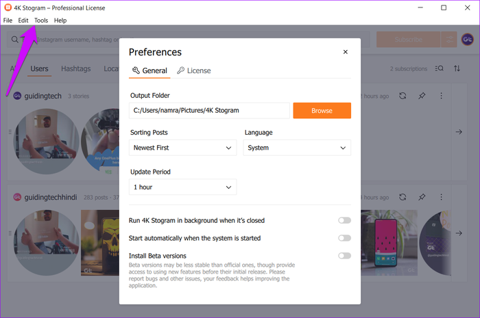Click the search magnifier icon
480x318 pixels.
(x=14, y=40)
